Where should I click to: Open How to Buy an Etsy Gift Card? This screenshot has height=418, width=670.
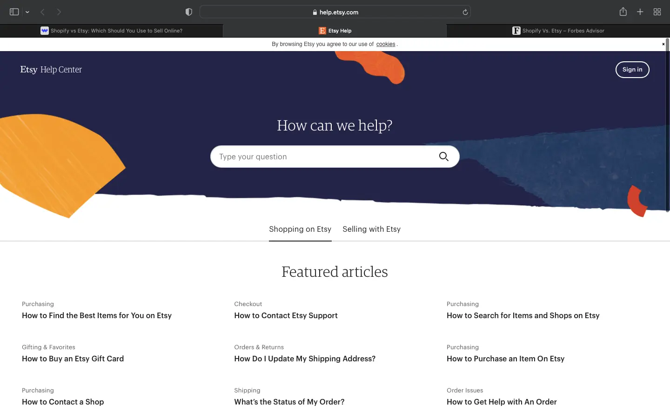click(x=73, y=359)
